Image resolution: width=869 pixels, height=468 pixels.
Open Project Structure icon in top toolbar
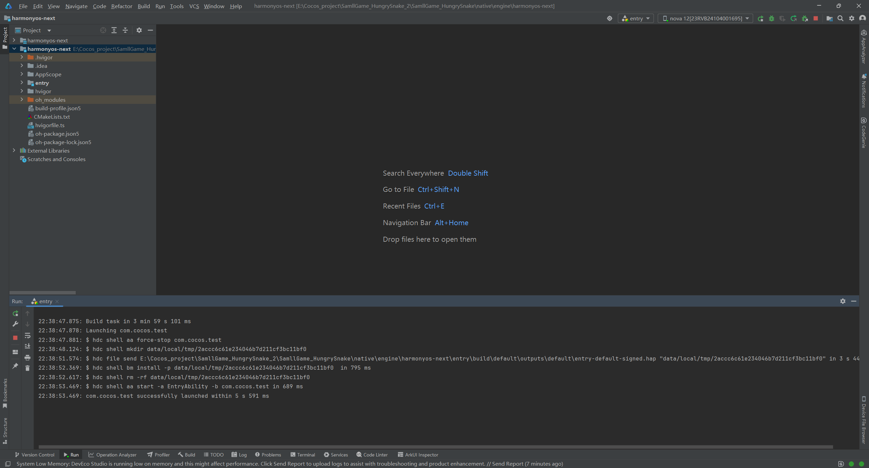click(829, 18)
